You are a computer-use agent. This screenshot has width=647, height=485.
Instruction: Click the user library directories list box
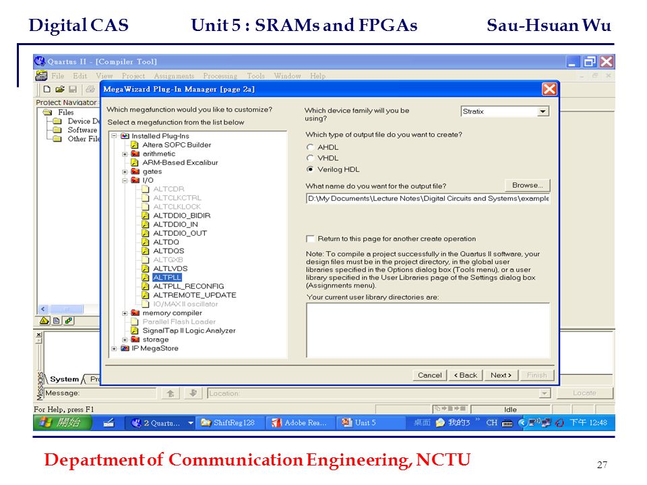429,330
